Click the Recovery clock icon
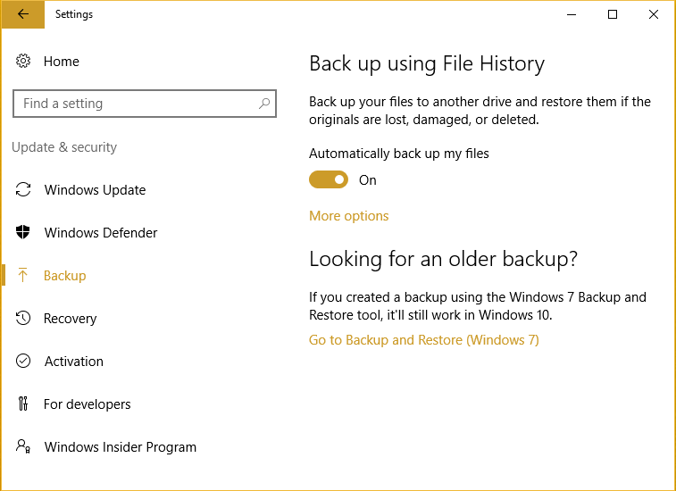Viewport: 676px width, 491px height. 23,318
